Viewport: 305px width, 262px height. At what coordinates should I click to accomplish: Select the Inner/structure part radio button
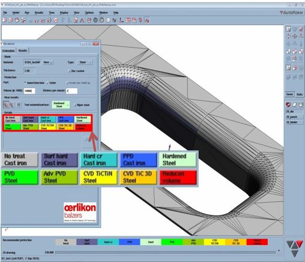[25, 83]
